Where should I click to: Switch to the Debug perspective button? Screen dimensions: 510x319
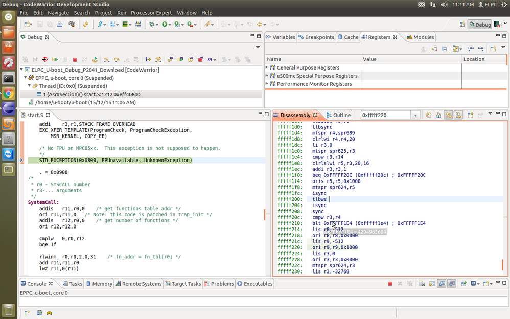(479, 25)
